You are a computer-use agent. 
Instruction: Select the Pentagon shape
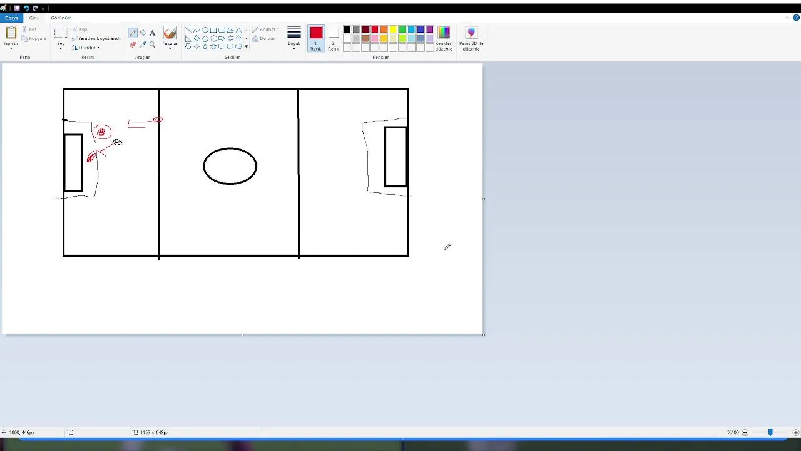coord(205,38)
